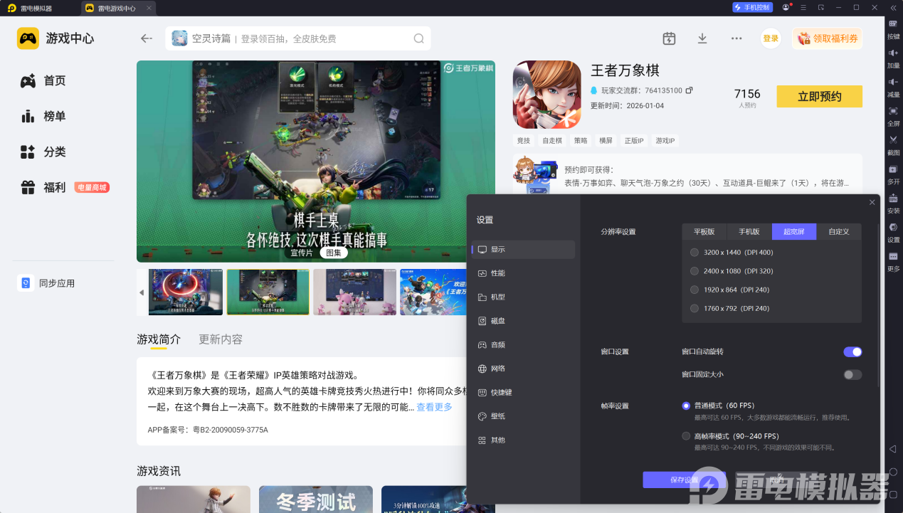
Task: Follow the 查看更多 link in description
Action: click(x=434, y=407)
